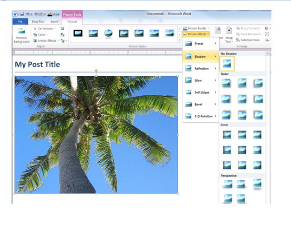Choose center thumbnail of the Inner shadow grid
Screen dimensions: 291x231
[242, 150]
